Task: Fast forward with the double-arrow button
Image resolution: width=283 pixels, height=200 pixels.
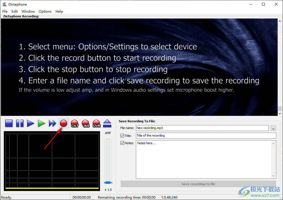Action: pos(52,123)
